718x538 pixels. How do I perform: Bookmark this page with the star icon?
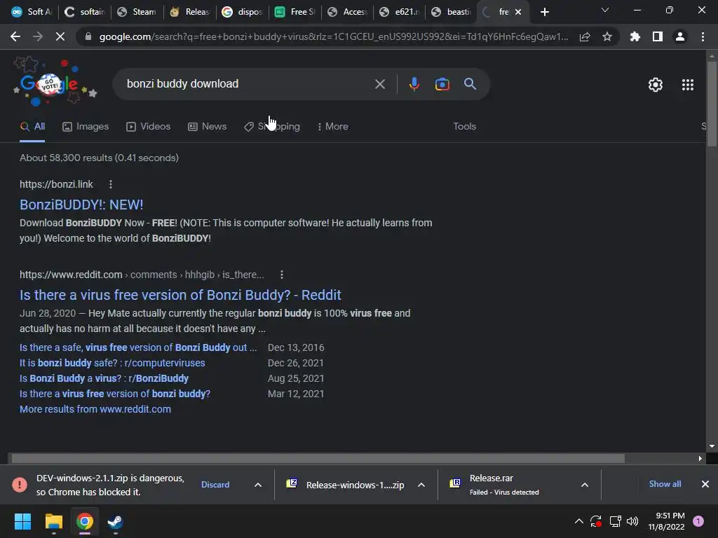click(607, 36)
